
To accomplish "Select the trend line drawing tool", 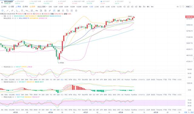I will click(x=7, y=11).
